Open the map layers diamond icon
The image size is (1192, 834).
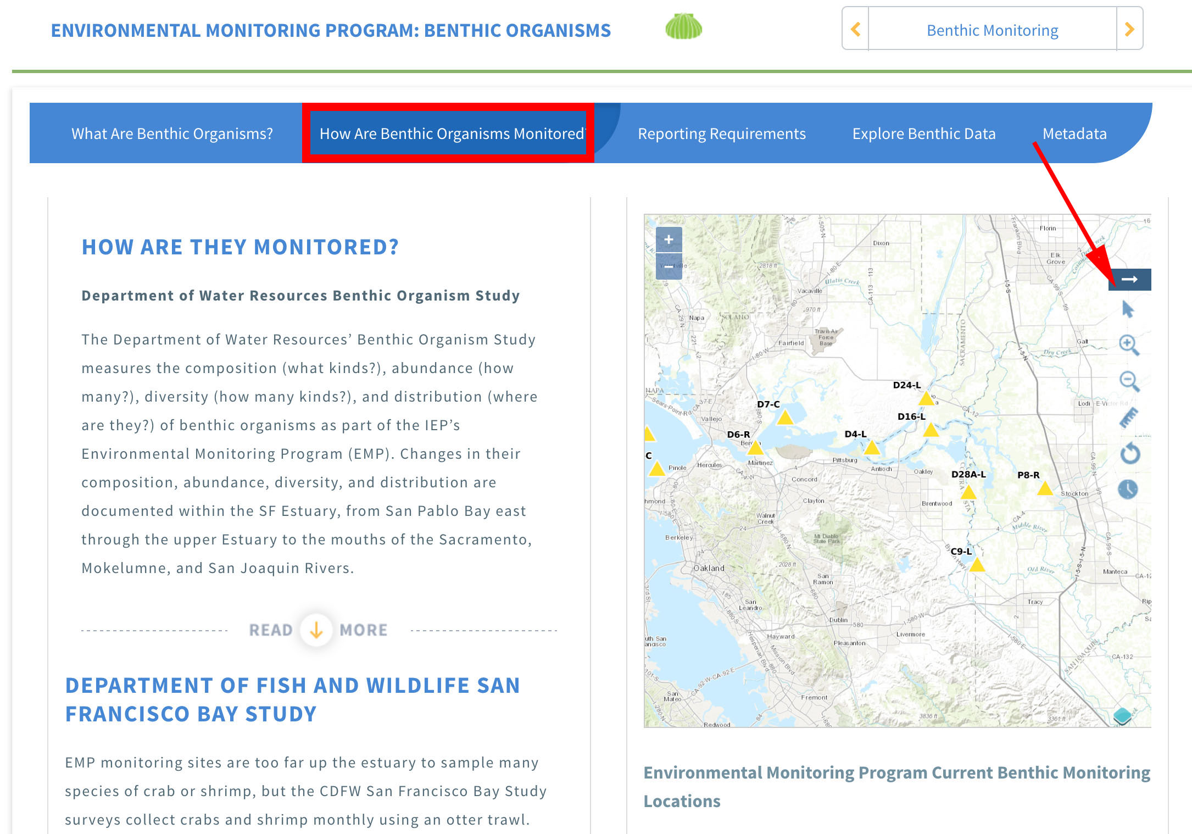tap(1123, 716)
